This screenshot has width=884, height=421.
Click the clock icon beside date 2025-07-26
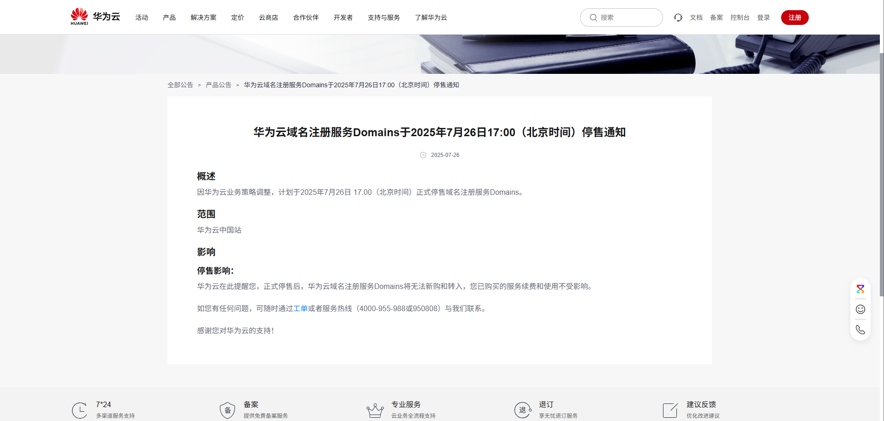(x=423, y=155)
